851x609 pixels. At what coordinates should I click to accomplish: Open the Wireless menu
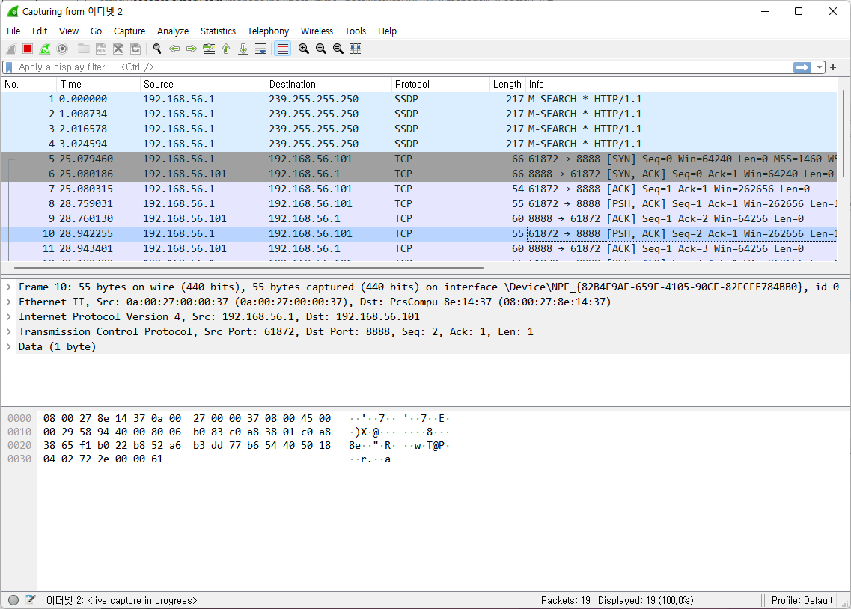tap(317, 31)
